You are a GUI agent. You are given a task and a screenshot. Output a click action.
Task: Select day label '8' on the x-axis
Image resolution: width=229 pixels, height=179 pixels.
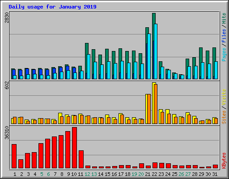click(62, 174)
